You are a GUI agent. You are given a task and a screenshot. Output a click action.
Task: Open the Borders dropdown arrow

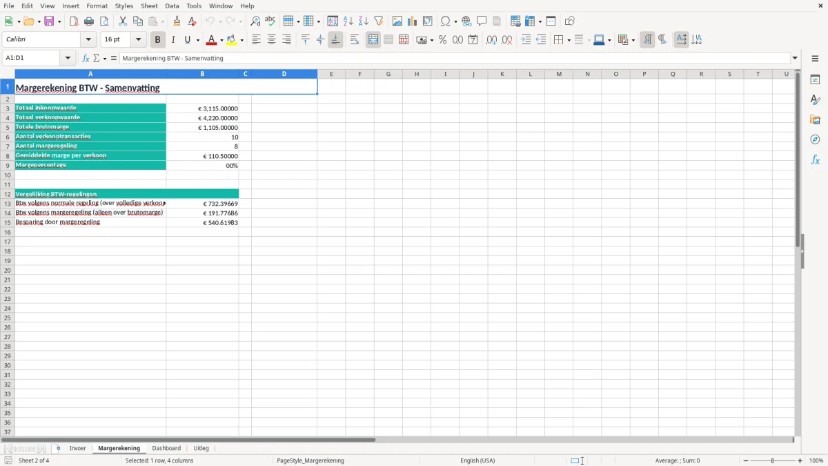(569, 40)
